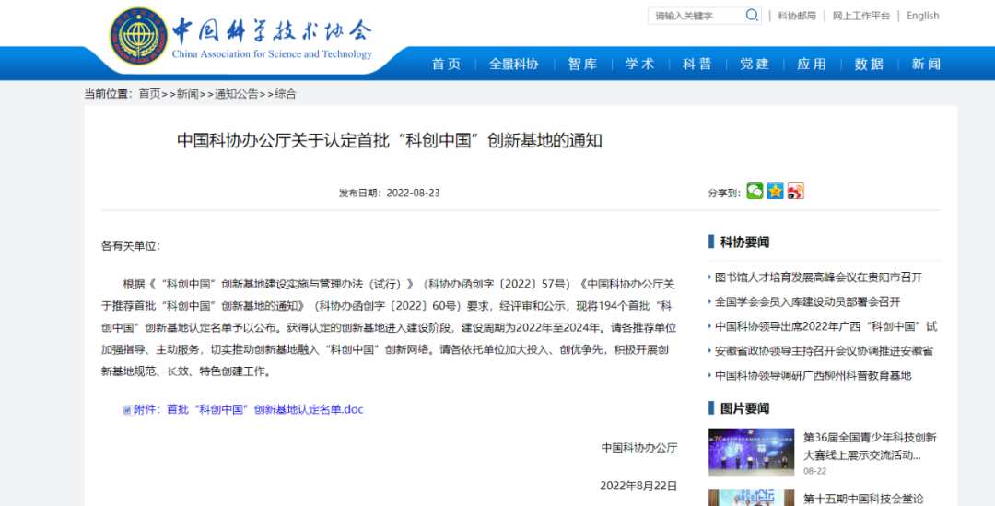Open the 科协邮局 mail link
This screenshot has height=506, width=995.
(x=797, y=16)
